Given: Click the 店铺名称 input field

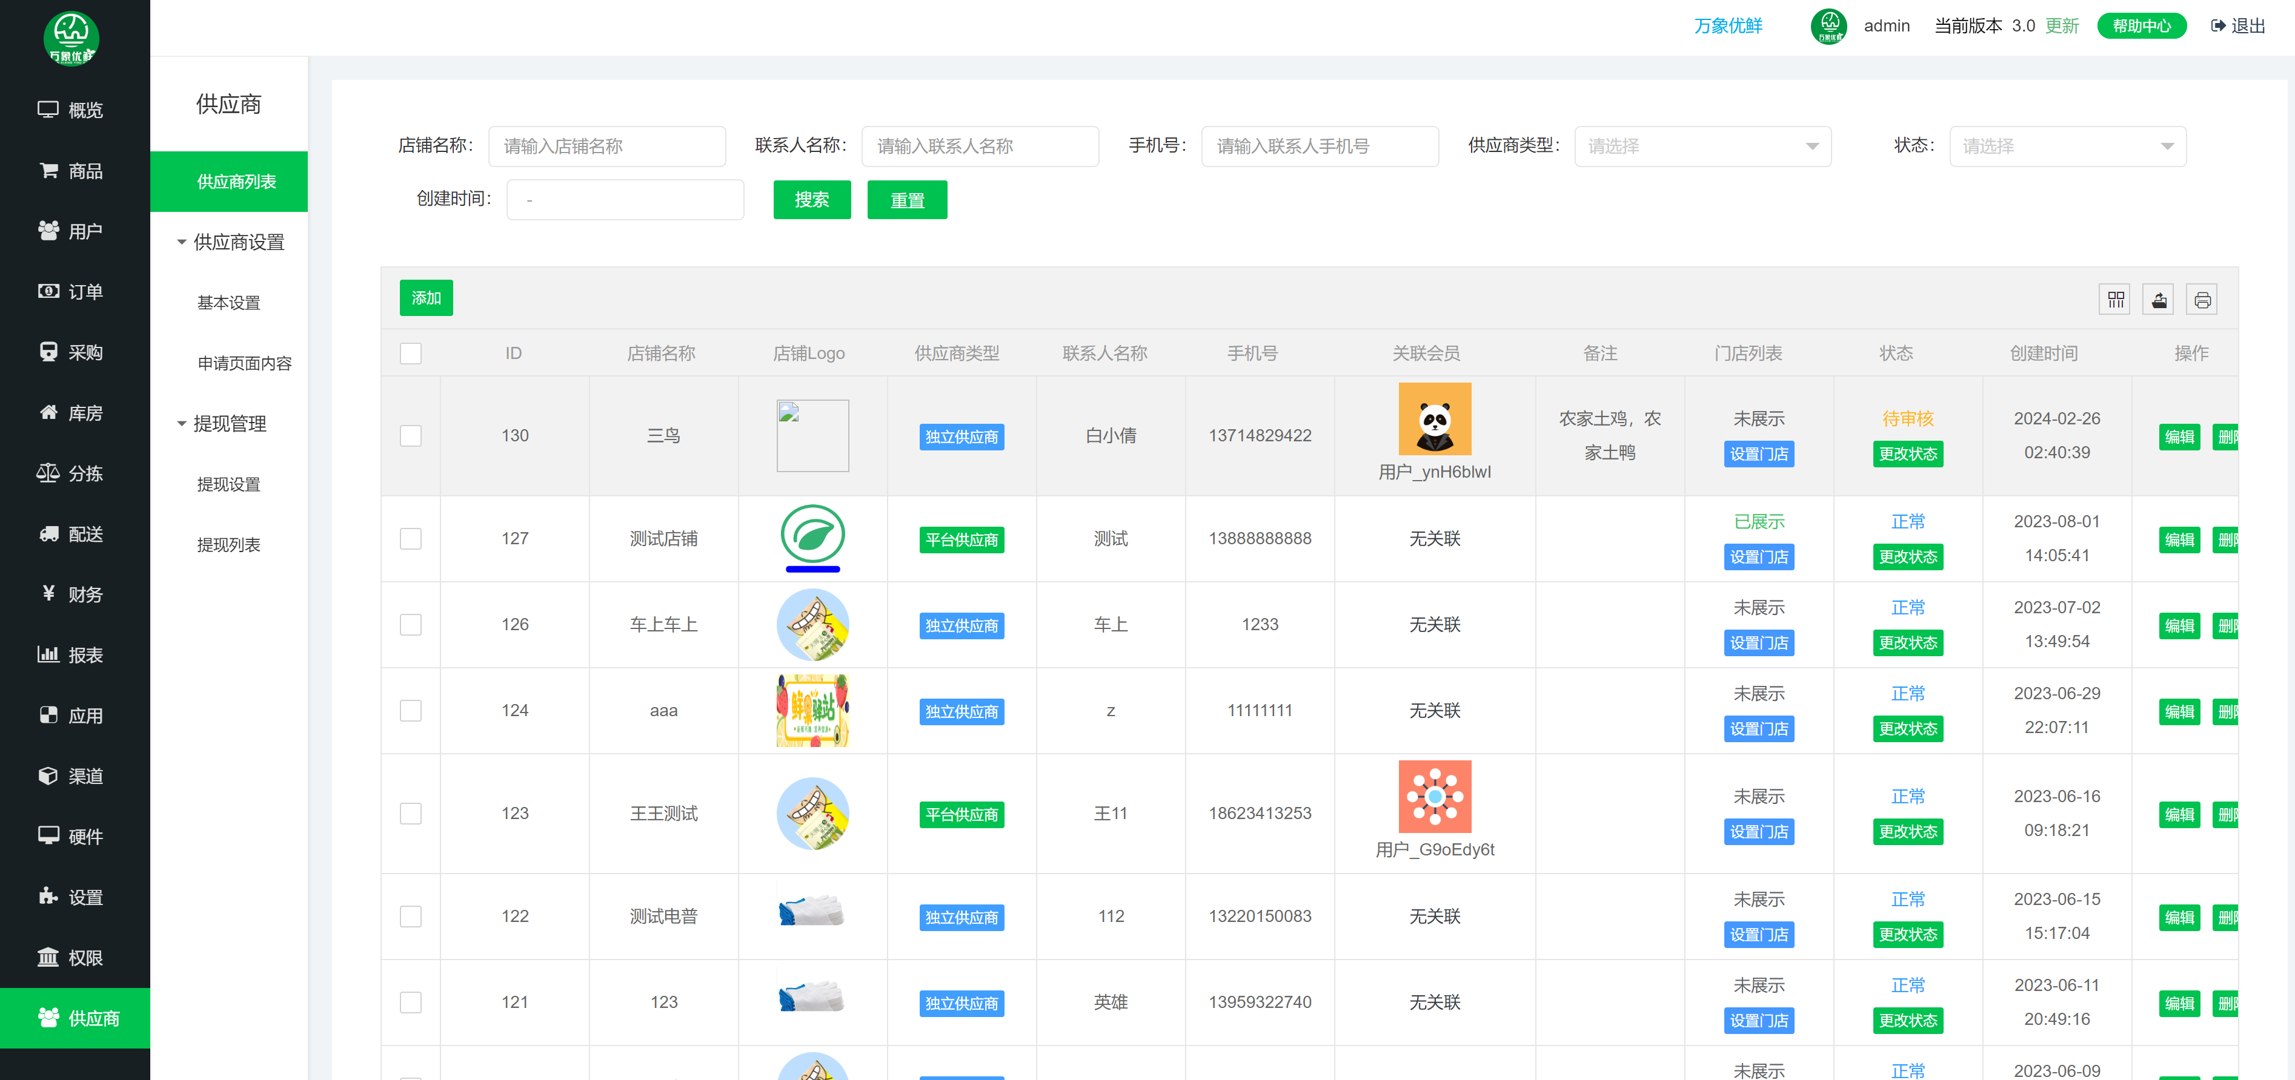Looking at the screenshot, I should click(x=606, y=146).
